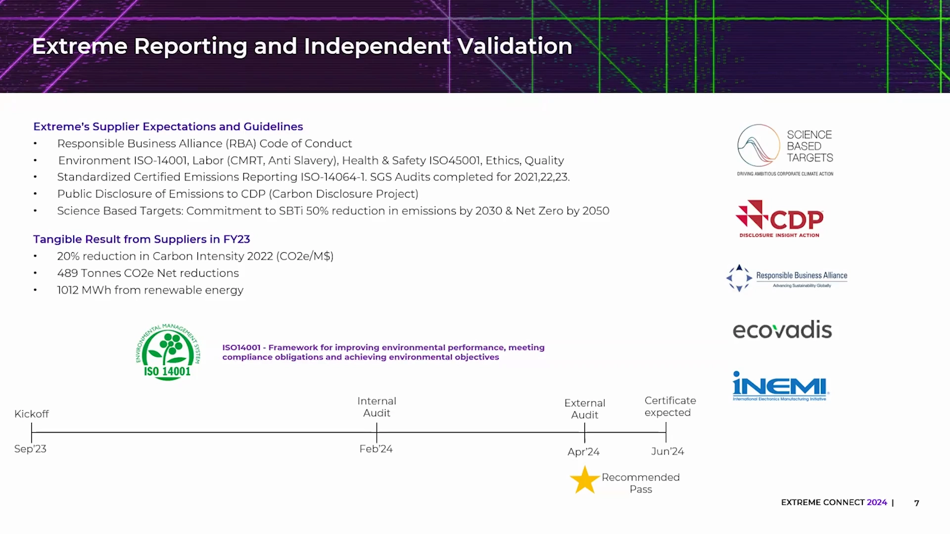Viewport: 950px width, 534px height.
Task: Click the green ISO 14001 badge
Action: pyautogui.click(x=168, y=352)
